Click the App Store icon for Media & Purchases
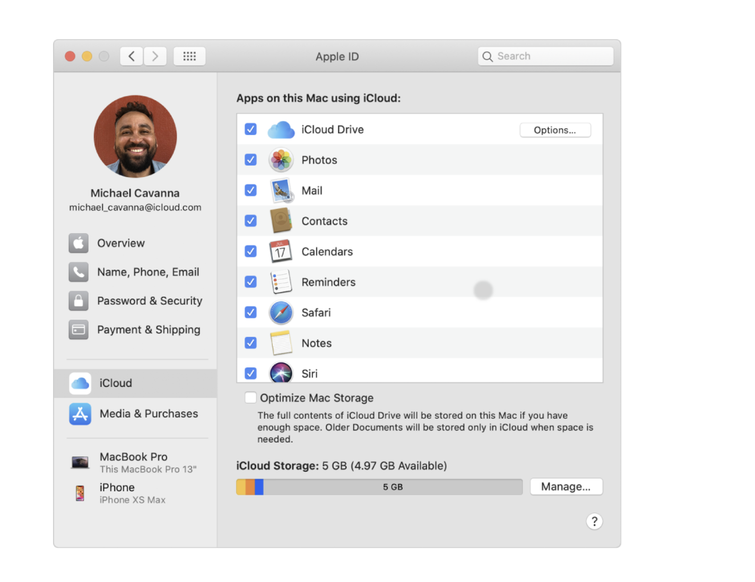 pos(80,414)
